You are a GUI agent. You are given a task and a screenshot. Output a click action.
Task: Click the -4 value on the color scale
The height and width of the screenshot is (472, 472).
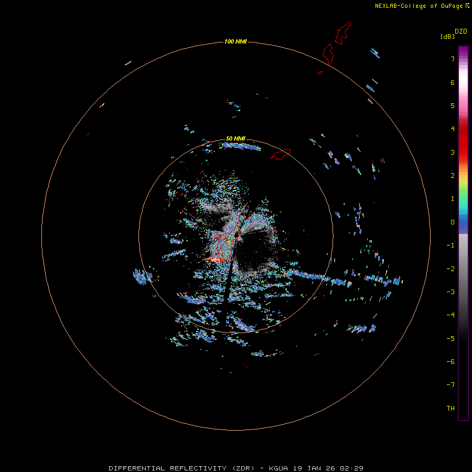coord(450,315)
